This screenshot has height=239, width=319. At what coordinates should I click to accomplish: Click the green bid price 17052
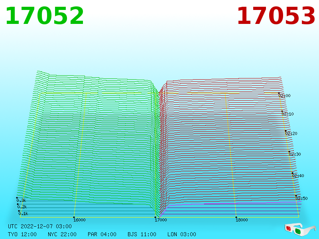(45, 16)
